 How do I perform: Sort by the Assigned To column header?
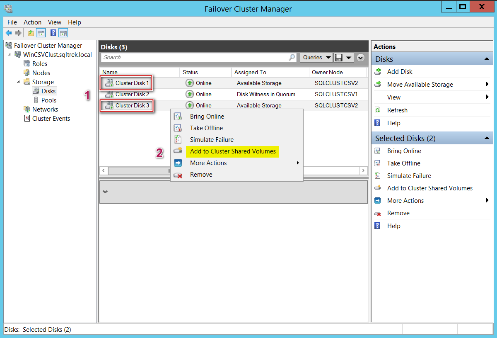270,72
